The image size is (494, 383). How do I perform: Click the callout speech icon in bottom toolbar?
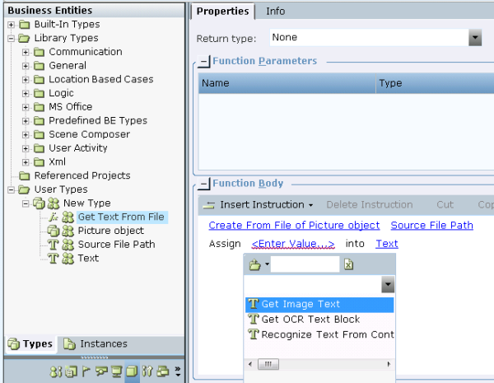point(100,371)
